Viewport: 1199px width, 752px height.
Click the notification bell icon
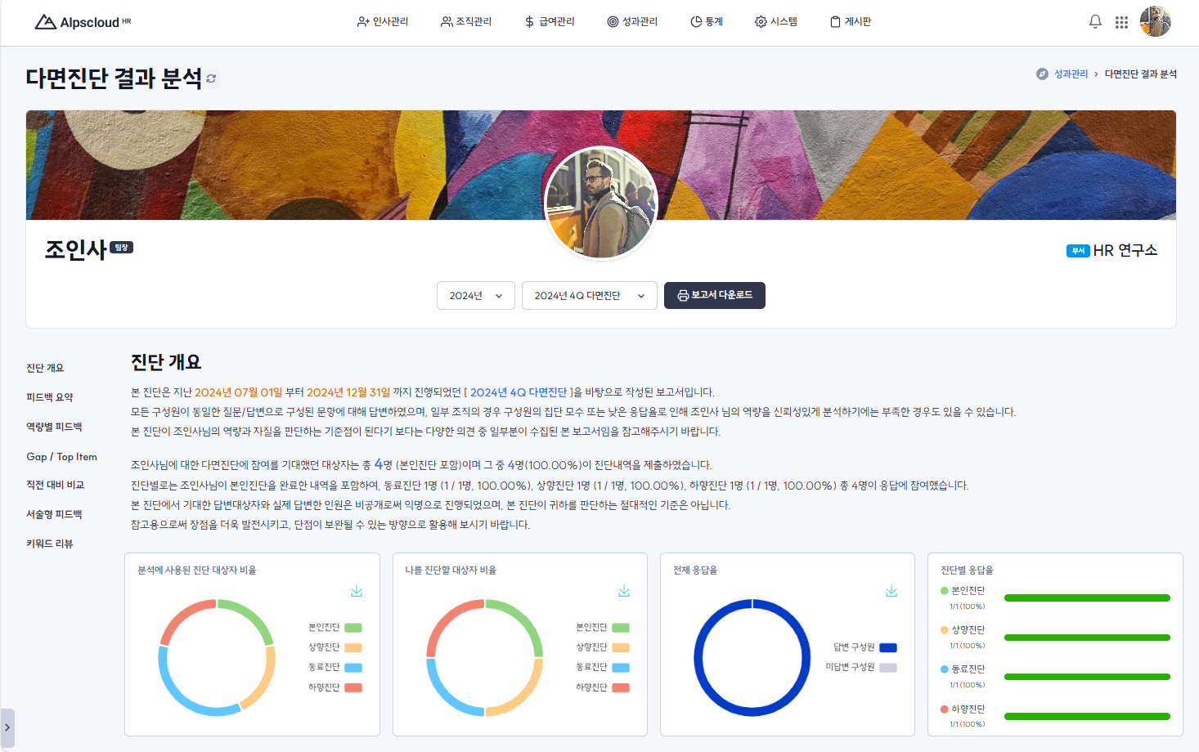(x=1095, y=22)
